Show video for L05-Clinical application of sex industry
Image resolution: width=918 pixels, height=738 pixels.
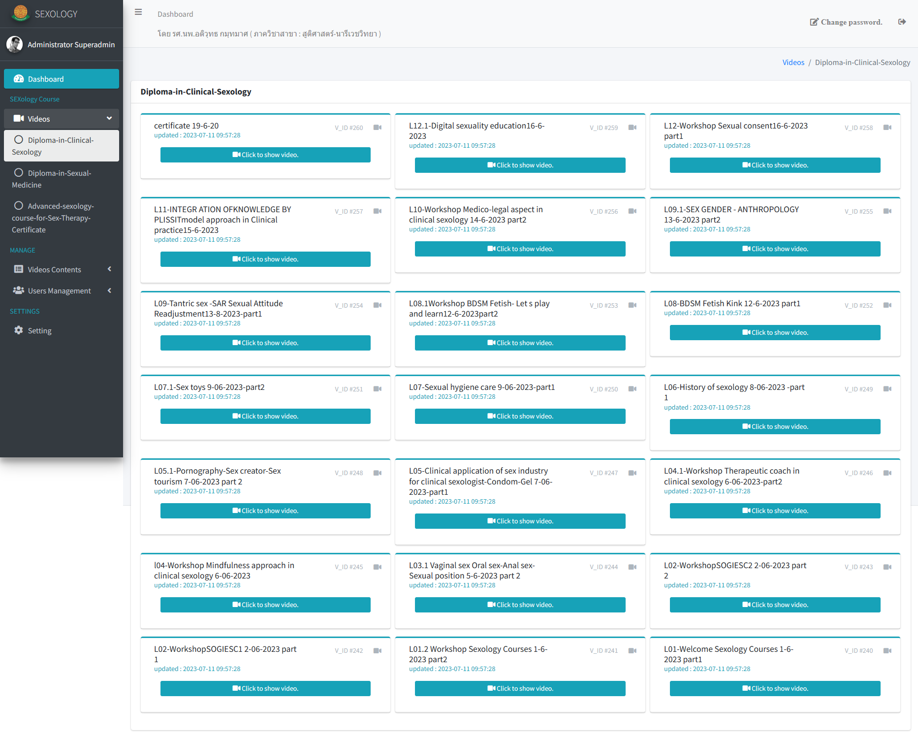[520, 521]
